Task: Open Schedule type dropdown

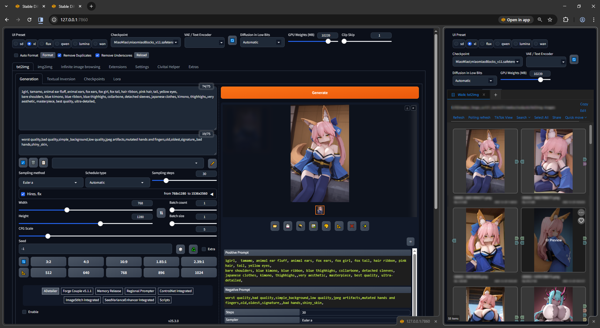Action: click(x=117, y=182)
